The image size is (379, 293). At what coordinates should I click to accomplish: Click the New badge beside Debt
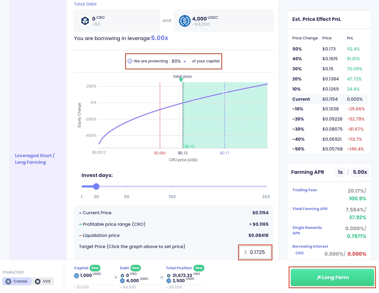pos(136,268)
